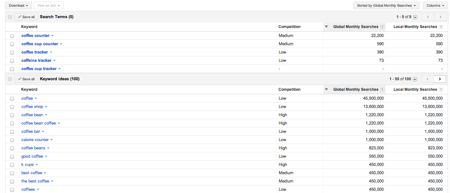Select the coffee tracker checkbox
This screenshot has height=193, width=450.
pyautogui.click(x=12, y=53)
